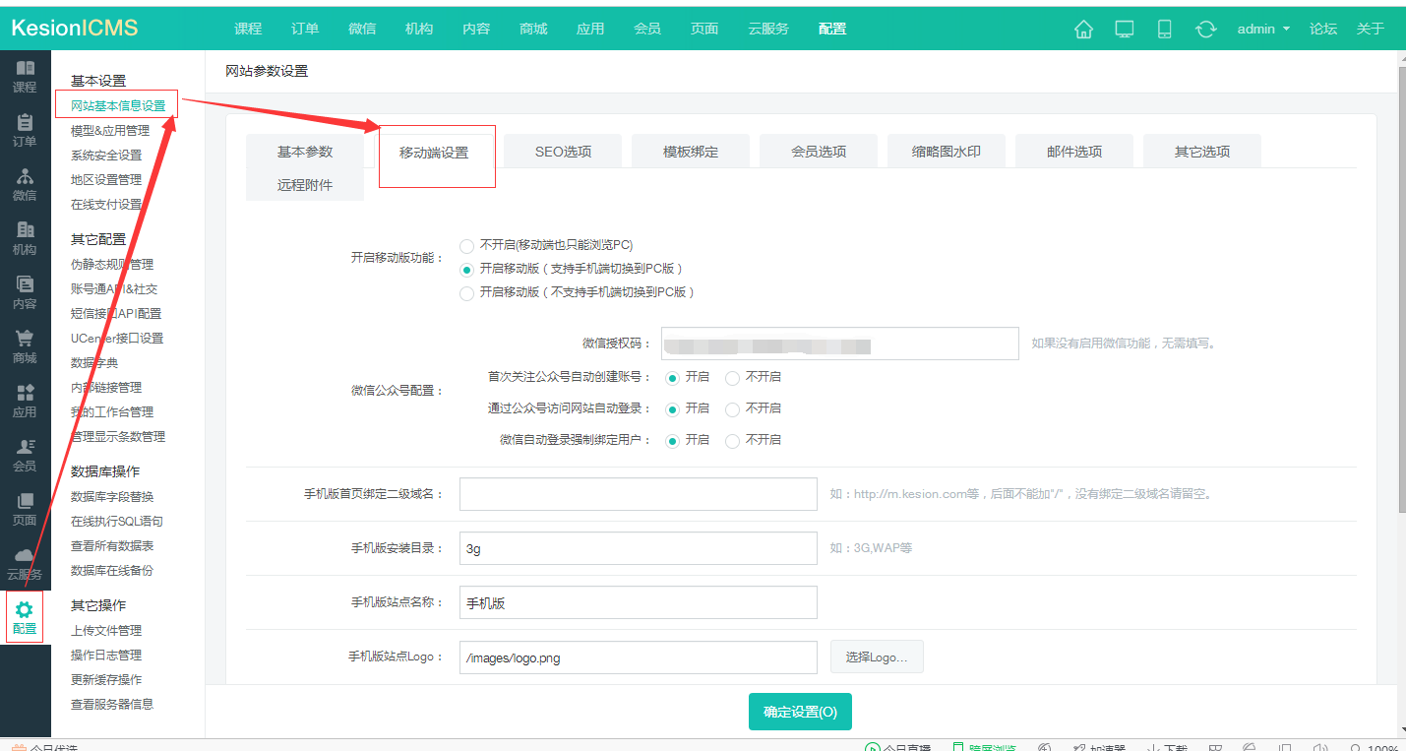Click 选择Logo to pick a logo file
The image size is (1406, 751).
(876, 657)
